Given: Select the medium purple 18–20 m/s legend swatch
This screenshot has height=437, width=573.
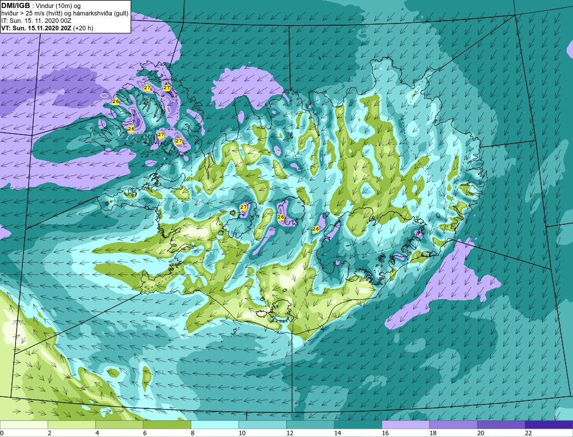Looking at the screenshot, I should click(453, 424).
